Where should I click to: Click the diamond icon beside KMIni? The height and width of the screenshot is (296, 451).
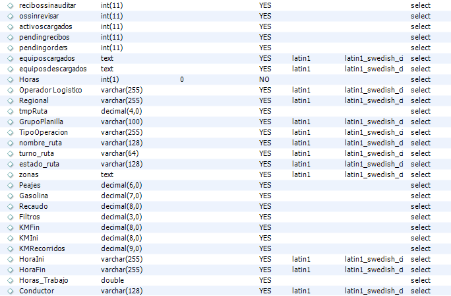tap(11, 238)
